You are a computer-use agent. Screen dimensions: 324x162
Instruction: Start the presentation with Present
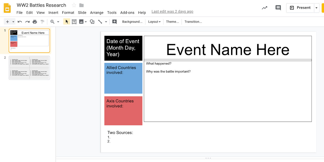tap(300, 8)
